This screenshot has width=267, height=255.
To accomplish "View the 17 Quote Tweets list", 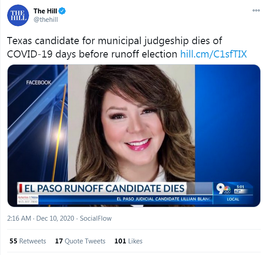I will tap(80, 241).
